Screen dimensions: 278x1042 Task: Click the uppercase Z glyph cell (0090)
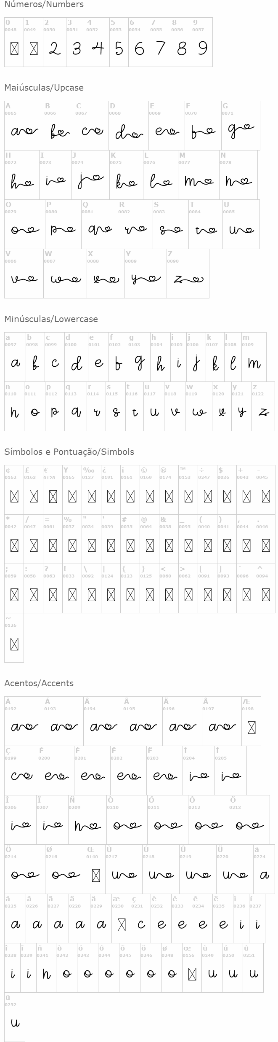coord(188,274)
